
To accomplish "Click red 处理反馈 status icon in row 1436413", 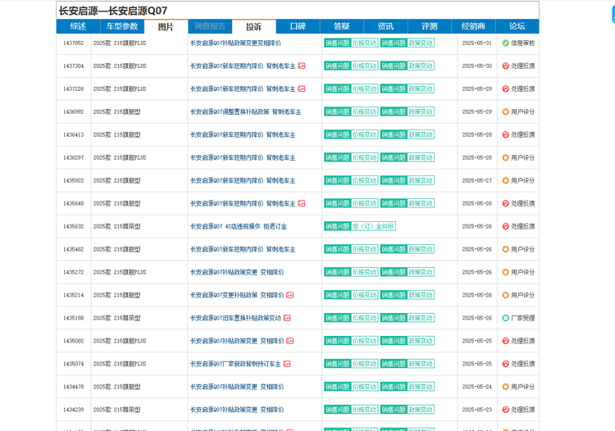I will tap(506, 134).
